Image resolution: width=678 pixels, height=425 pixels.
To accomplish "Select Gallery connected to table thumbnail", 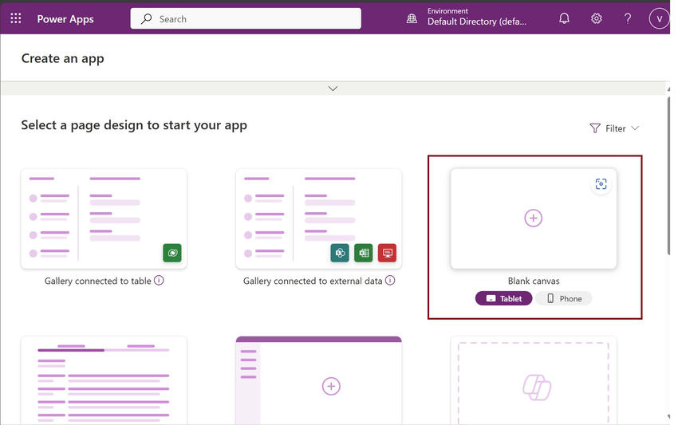I will click(104, 218).
